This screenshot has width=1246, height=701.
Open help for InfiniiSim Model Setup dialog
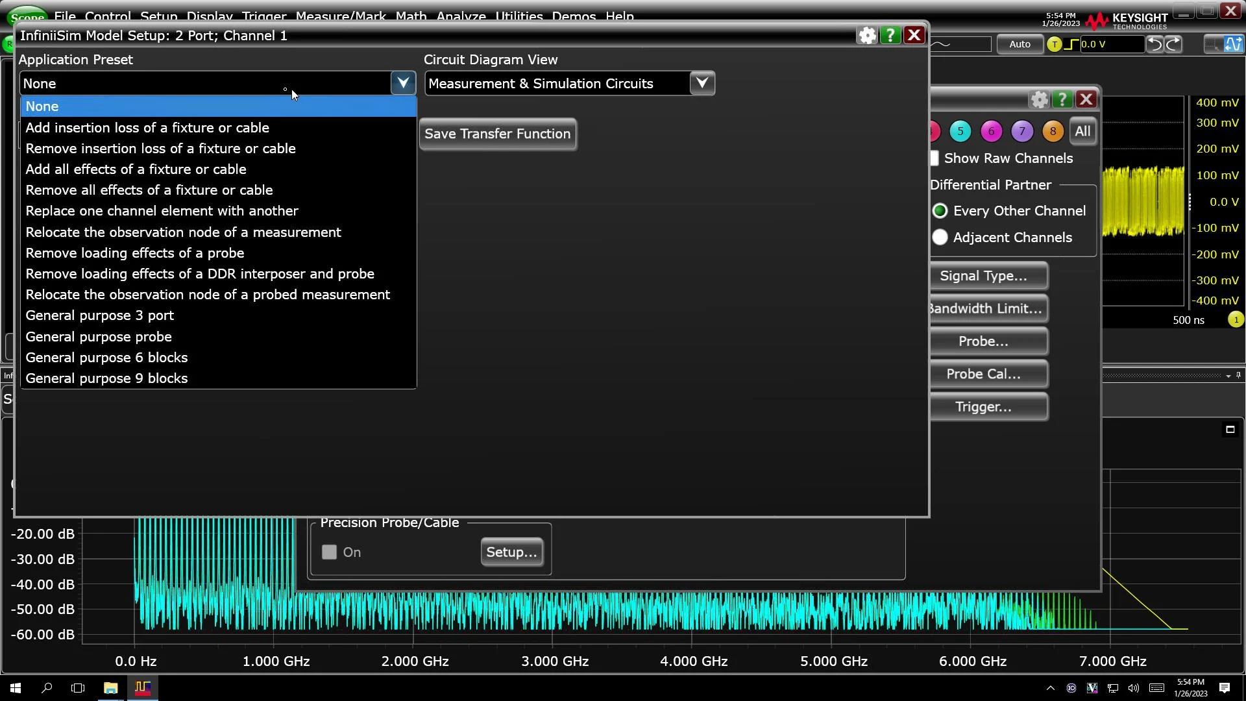pyautogui.click(x=890, y=36)
